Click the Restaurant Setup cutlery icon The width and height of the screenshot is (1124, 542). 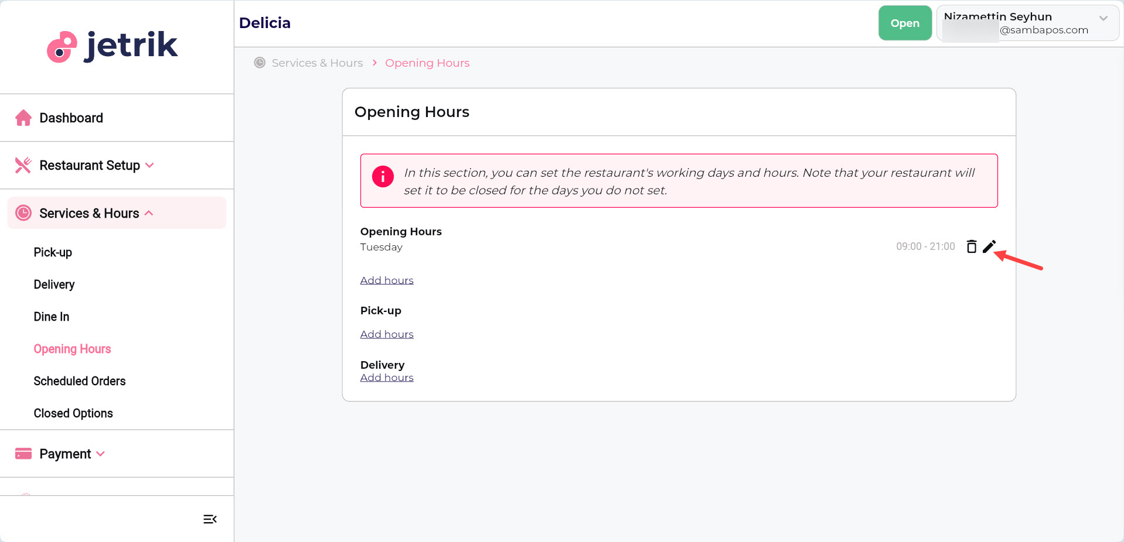click(23, 165)
